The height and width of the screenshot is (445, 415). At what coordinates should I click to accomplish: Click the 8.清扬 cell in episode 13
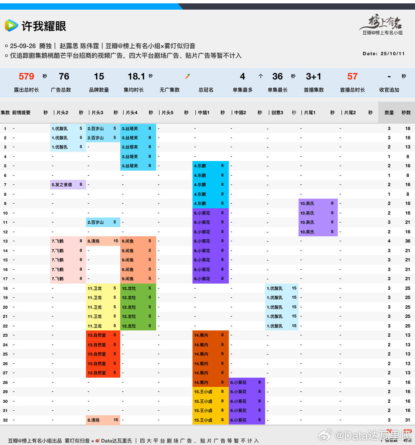point(103,241)
